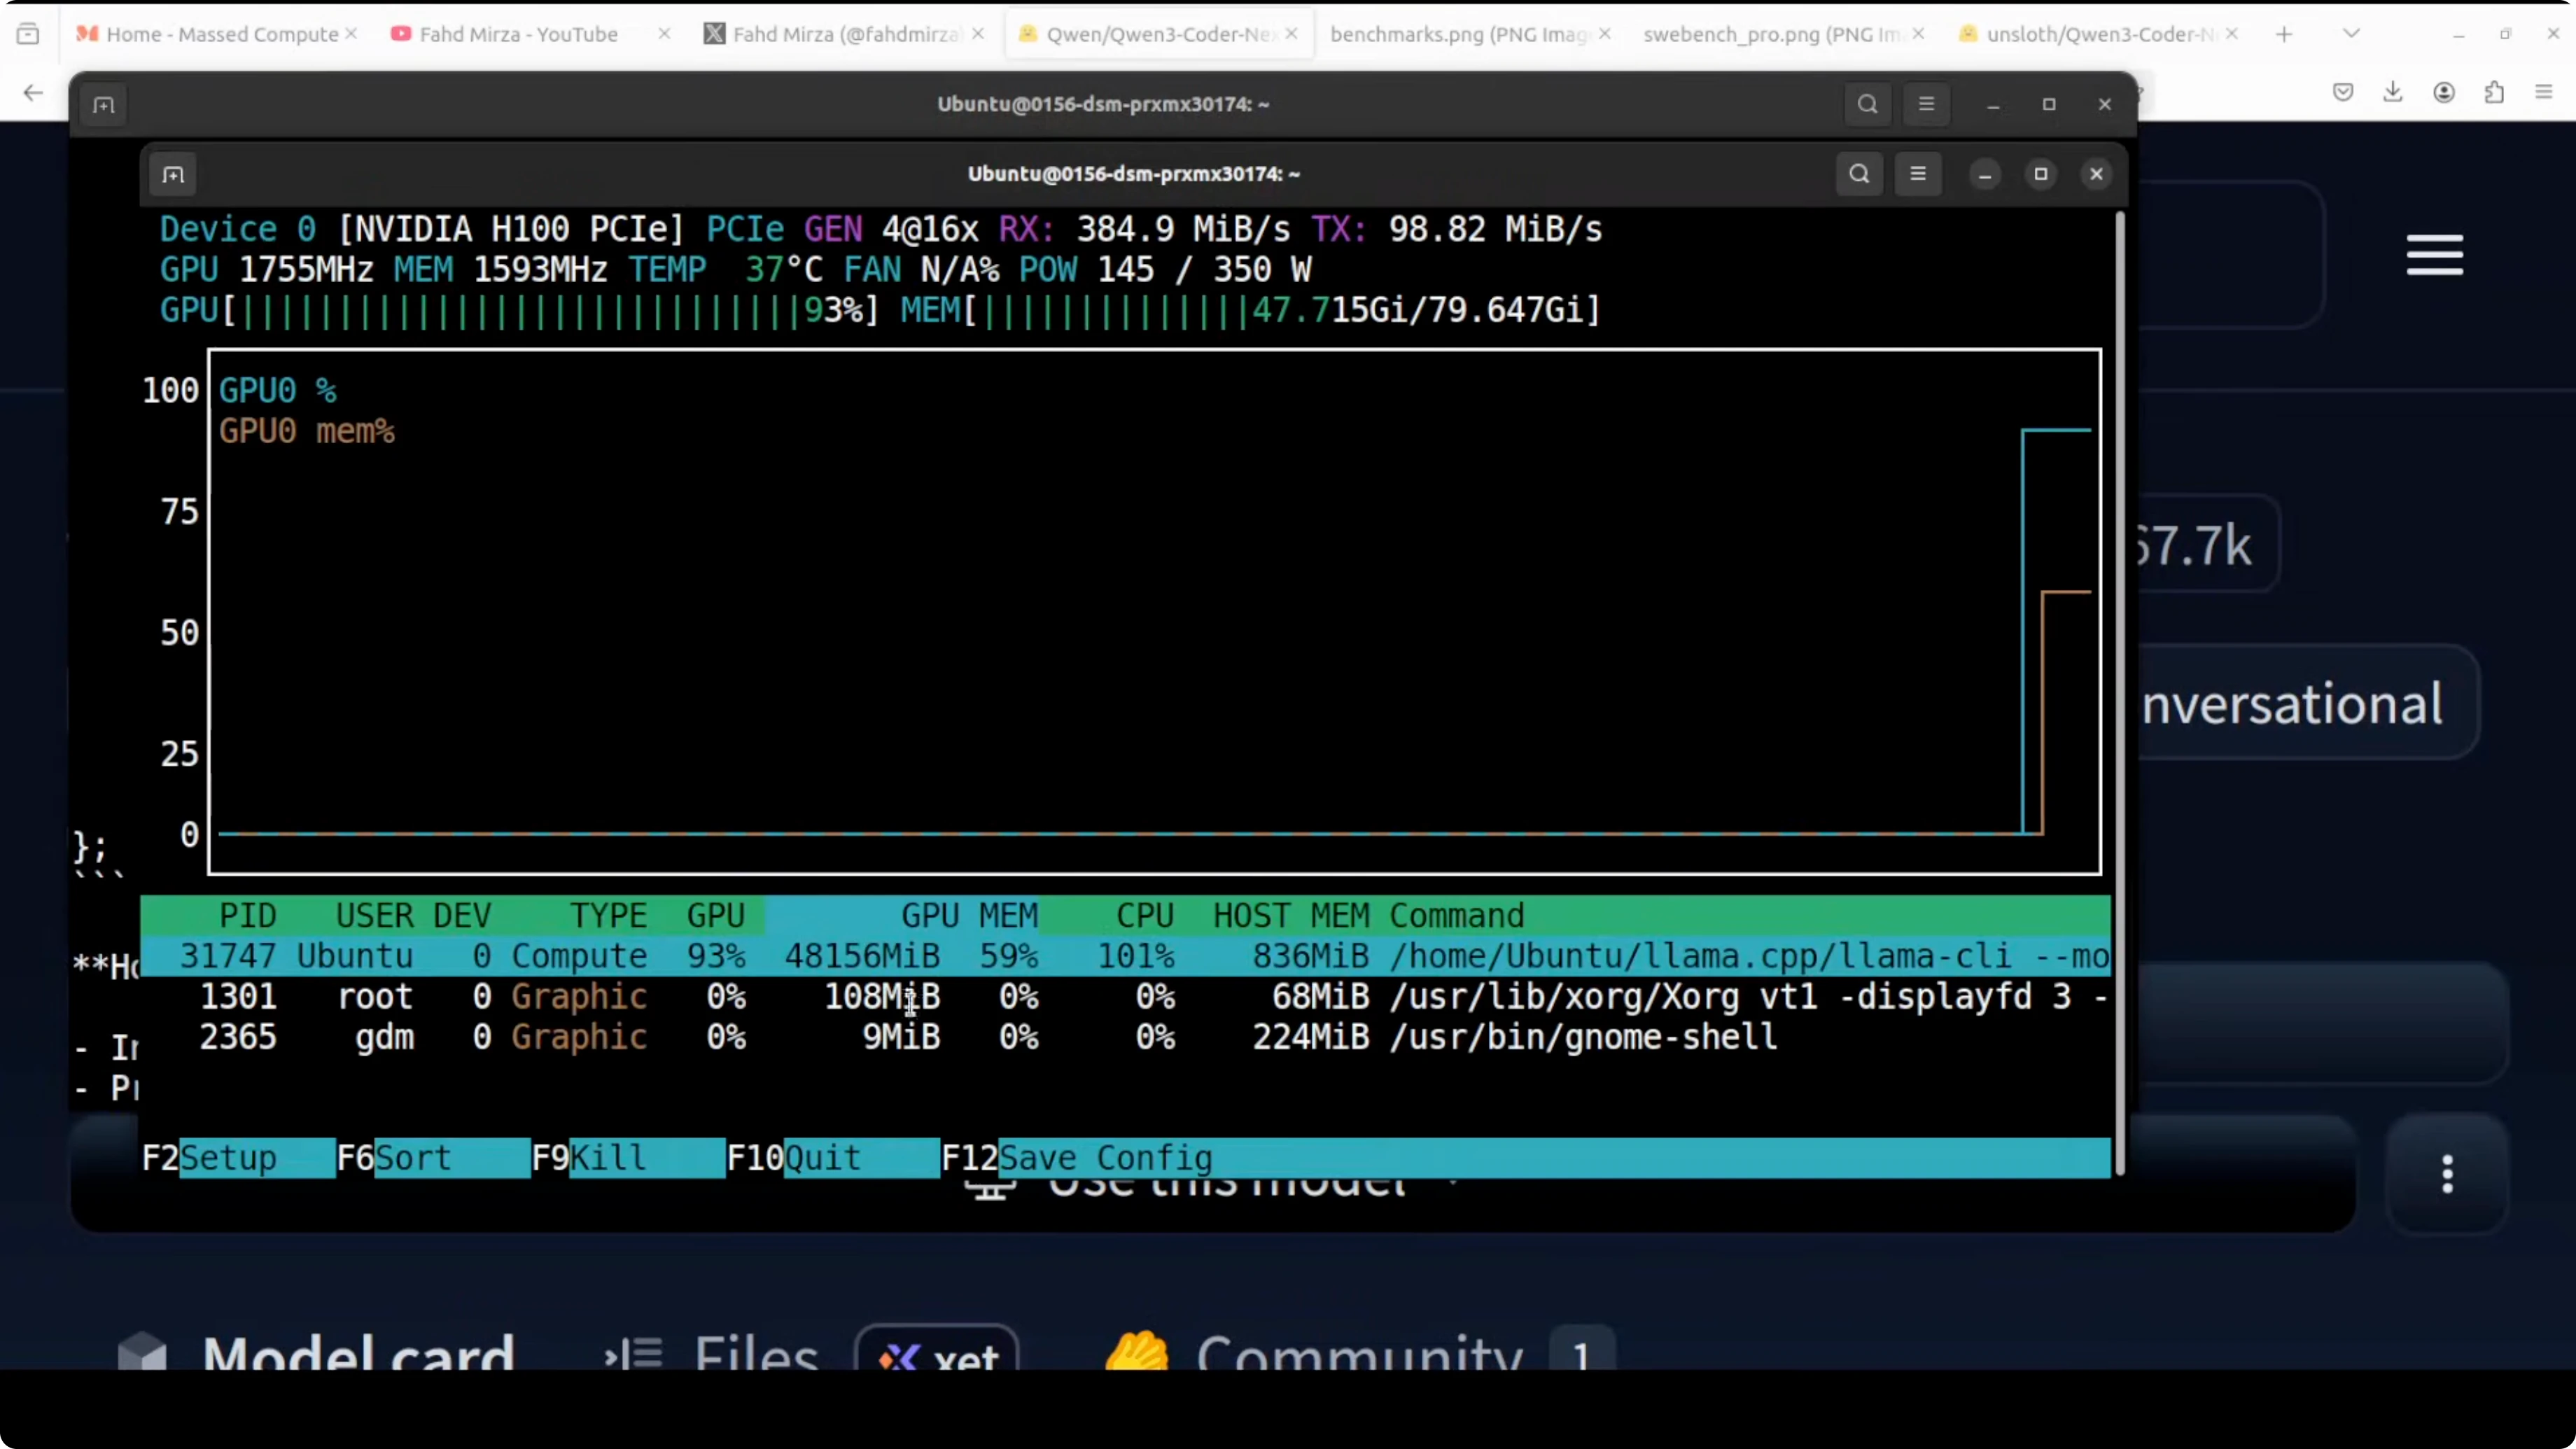Expand the browser tab list chevron
This screenshot has height=1449, width=2576.
(x=2351, y=34)
